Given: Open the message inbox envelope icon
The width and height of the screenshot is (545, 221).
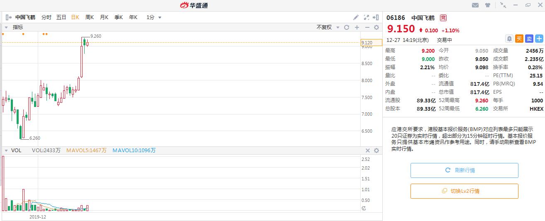Looking at the screenshot, I should (476, 5).
